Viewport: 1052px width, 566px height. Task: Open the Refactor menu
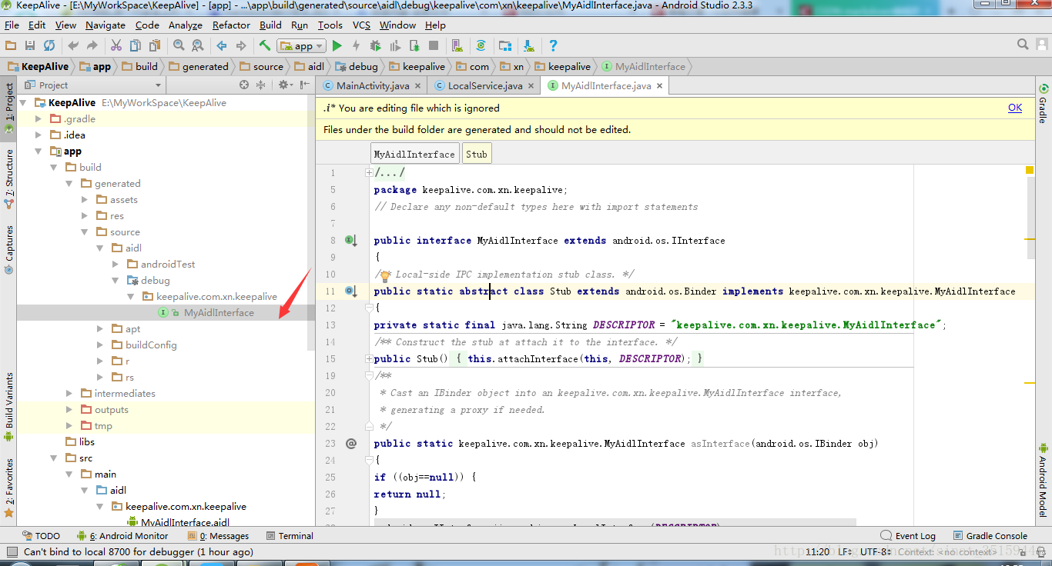point(231,25)
